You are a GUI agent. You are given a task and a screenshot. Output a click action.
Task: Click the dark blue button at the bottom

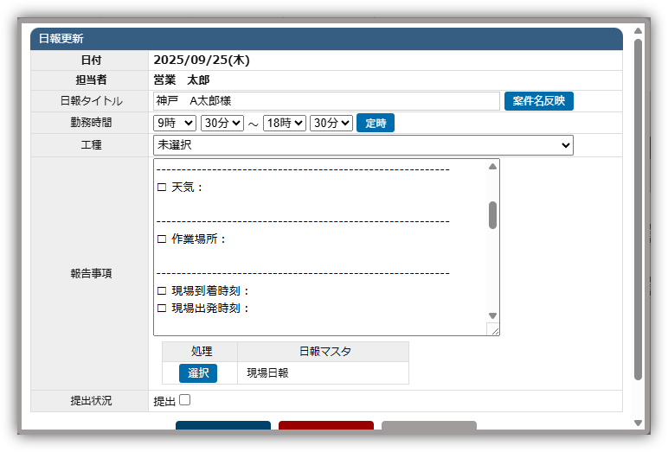[222, 426]
